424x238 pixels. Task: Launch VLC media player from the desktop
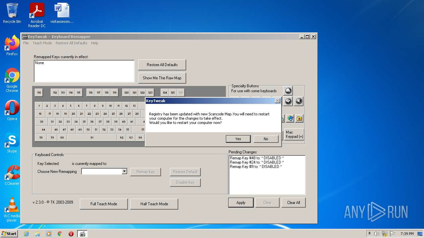pos(12,210)
